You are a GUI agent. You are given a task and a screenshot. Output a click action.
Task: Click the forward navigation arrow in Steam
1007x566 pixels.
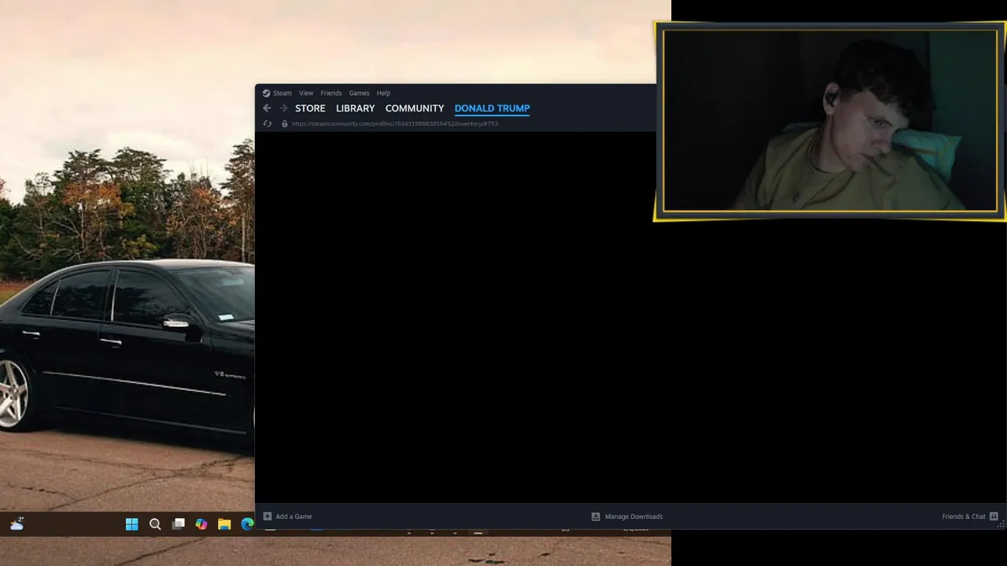[284, 108]
